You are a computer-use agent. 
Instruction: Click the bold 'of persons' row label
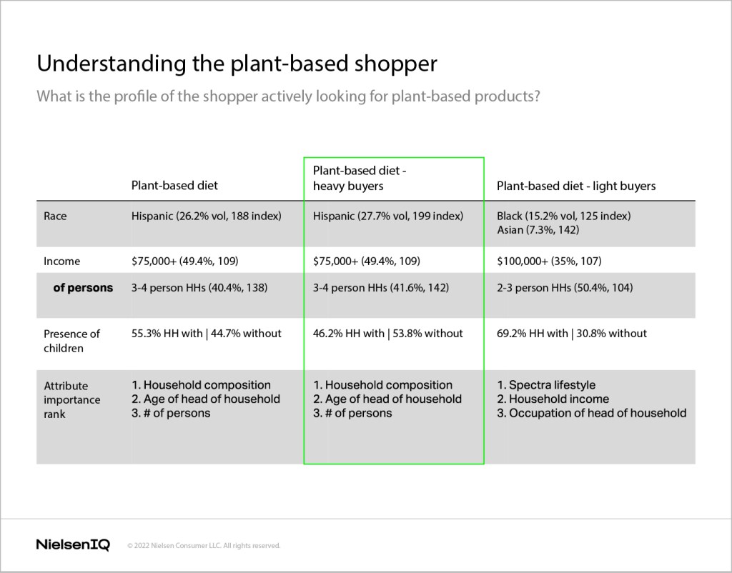(83, 288)
